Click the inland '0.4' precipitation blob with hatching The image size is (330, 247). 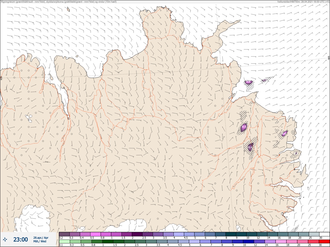tap(250, 147)
